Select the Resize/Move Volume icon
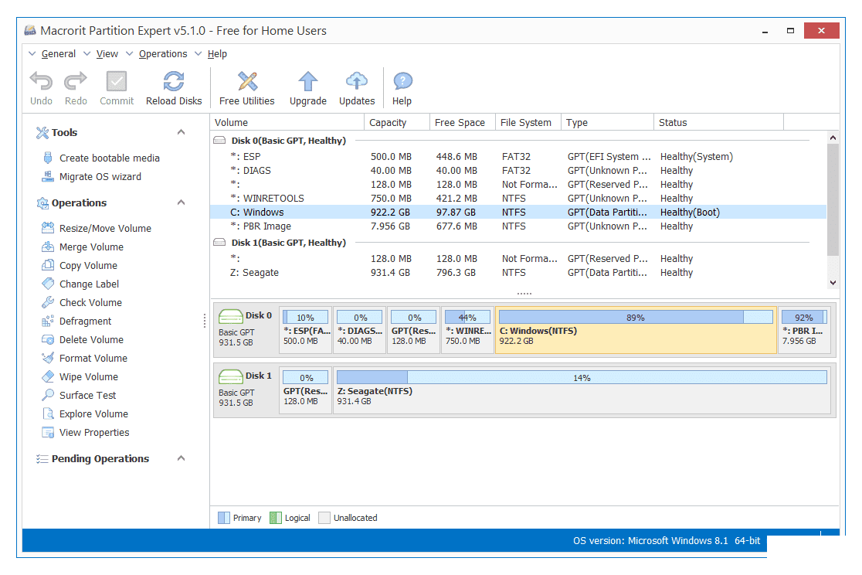 [x=48, y=228]
